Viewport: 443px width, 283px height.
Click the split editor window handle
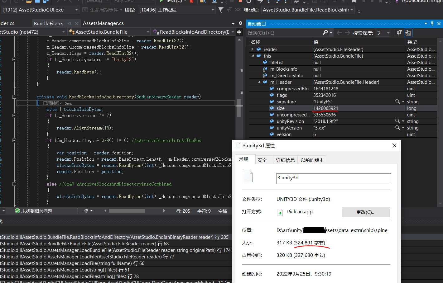tap(239, 32)
